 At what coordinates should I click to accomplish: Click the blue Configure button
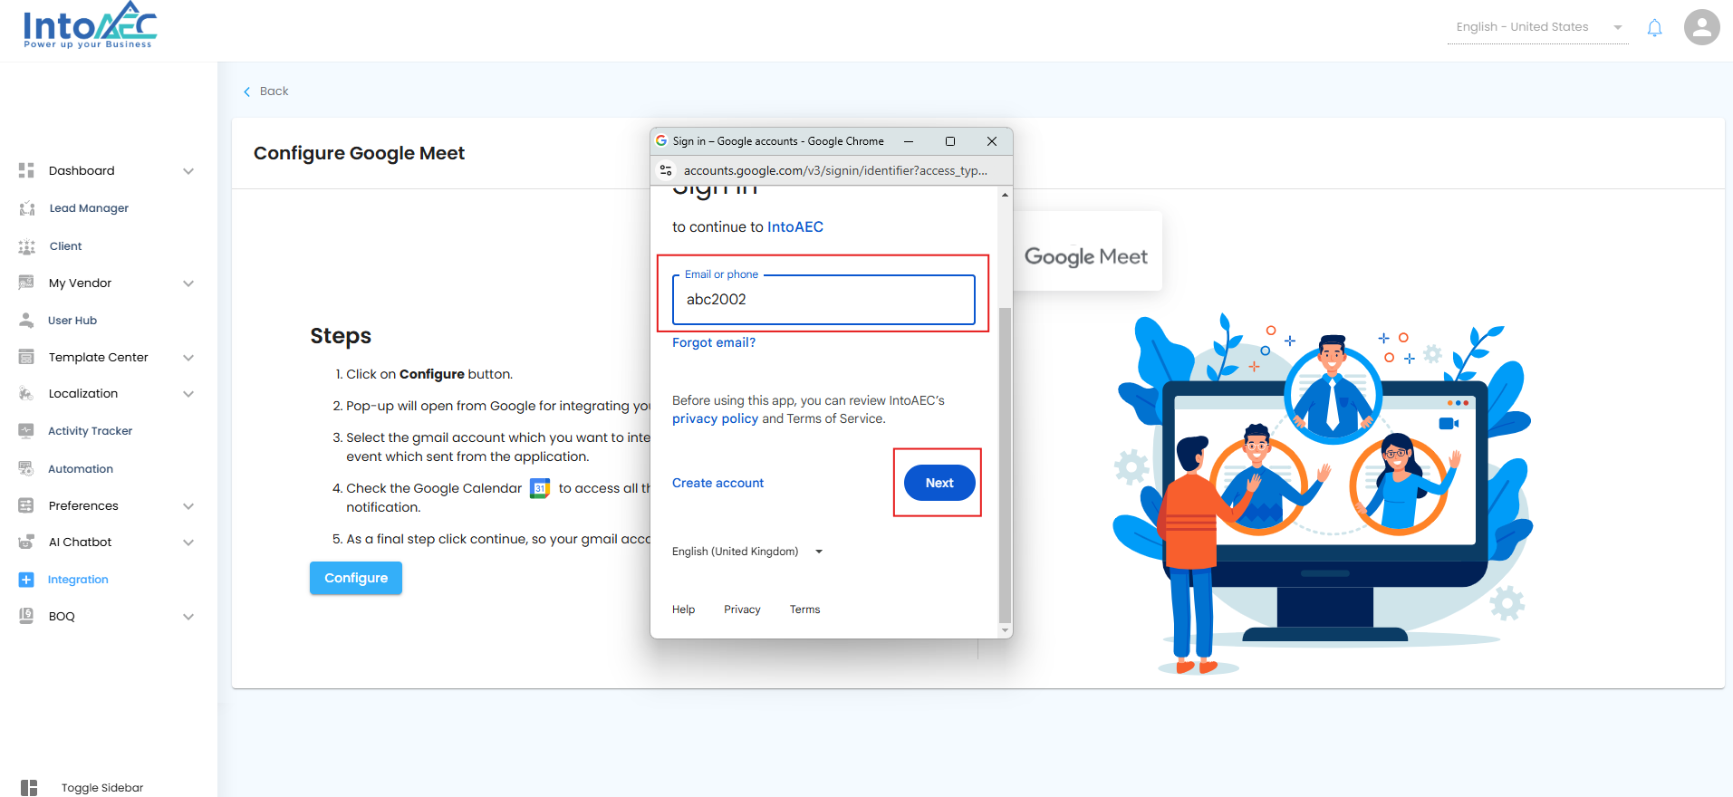pos(356,578)
